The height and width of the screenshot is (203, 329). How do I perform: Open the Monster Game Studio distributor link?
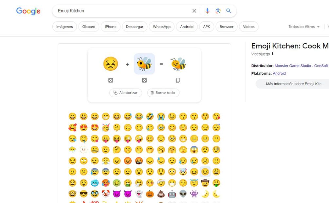pyautogui.click(x=301, y=66)
